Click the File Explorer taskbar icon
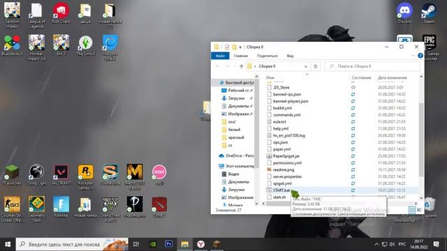This screenshot has height=251, width=447. (x=184, y=244)
